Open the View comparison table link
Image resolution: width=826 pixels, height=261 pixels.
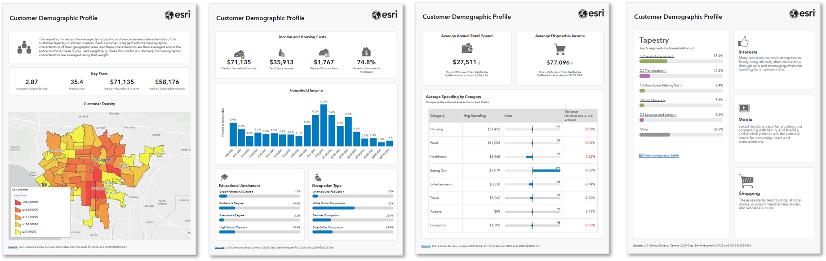pos(661,155)
